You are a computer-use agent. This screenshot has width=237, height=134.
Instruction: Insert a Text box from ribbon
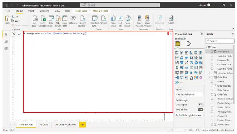120,19
